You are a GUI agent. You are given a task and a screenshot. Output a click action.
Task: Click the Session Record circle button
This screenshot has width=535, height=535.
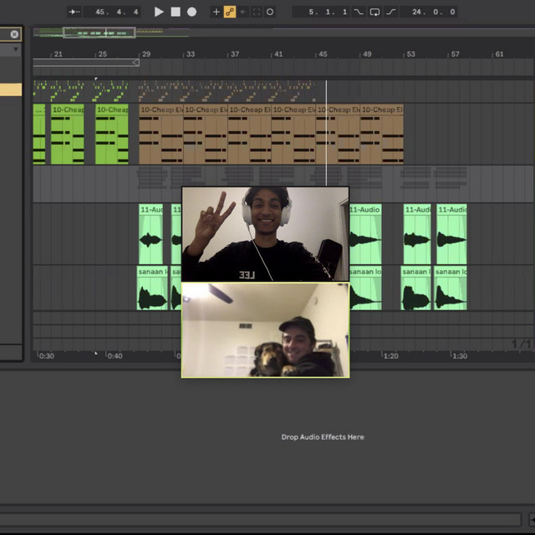(269, 12)
